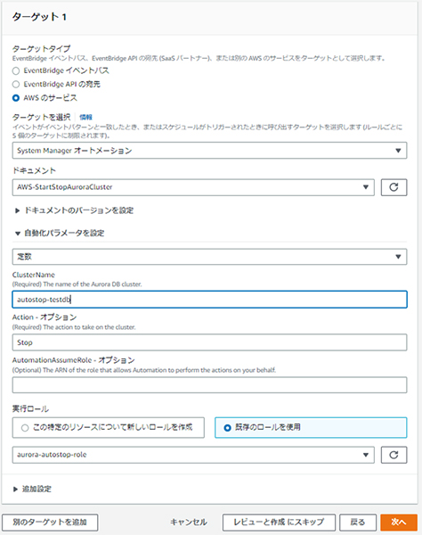This screenshot has height=535, width=422.
Task: Focus the AutomationAssumeRole input field
Action: (209, 385)
